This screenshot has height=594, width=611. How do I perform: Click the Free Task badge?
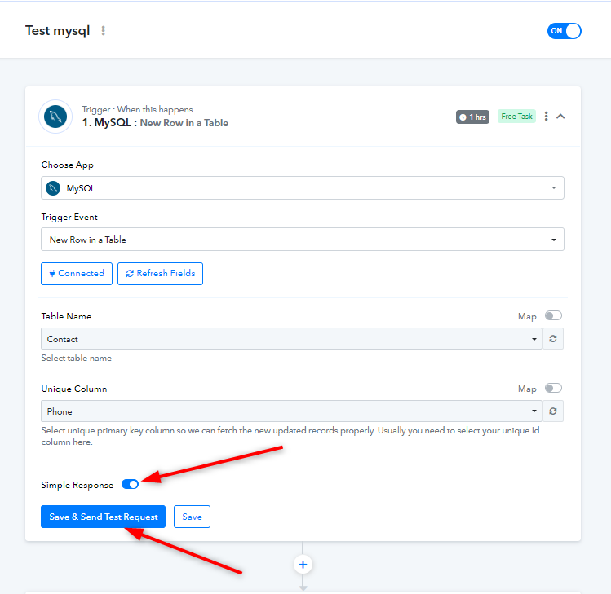click(x=516, y=117)
